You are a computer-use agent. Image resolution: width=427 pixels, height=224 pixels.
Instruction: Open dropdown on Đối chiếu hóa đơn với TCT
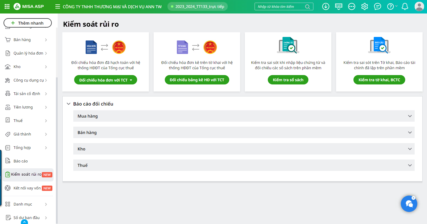[131, 80]
